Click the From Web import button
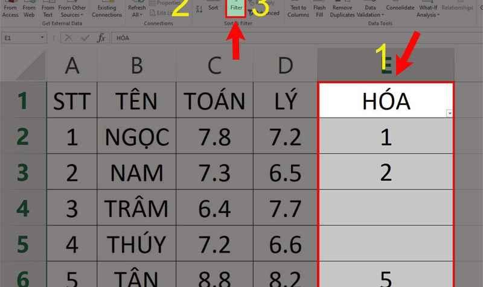 click(x=29, y=9)
